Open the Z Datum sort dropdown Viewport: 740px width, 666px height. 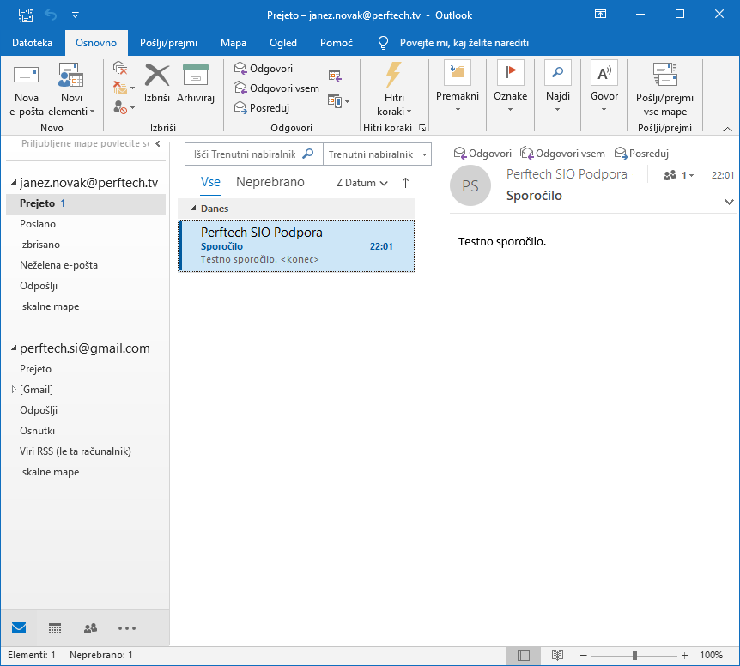tap(362, 183)
